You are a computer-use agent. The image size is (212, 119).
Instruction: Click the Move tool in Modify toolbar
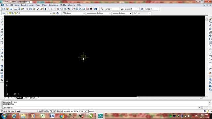coord(210,36)
